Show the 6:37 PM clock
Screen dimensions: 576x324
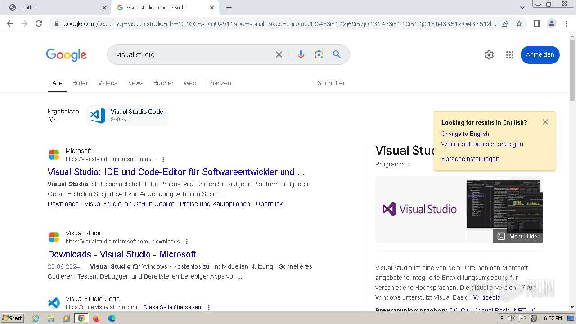coord(553,318)
